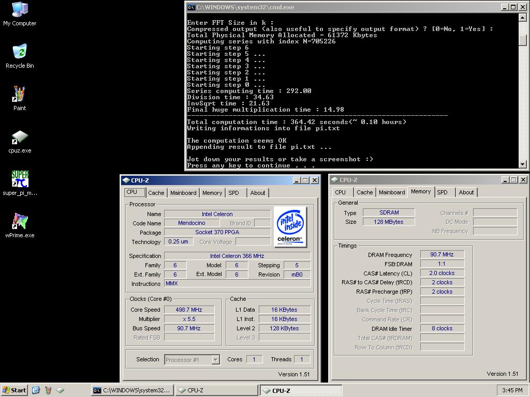Image resolution: width=530 pixels, height=397 pixels.
Task: Close the left CPU-Z window
Action: click(314, 180)
